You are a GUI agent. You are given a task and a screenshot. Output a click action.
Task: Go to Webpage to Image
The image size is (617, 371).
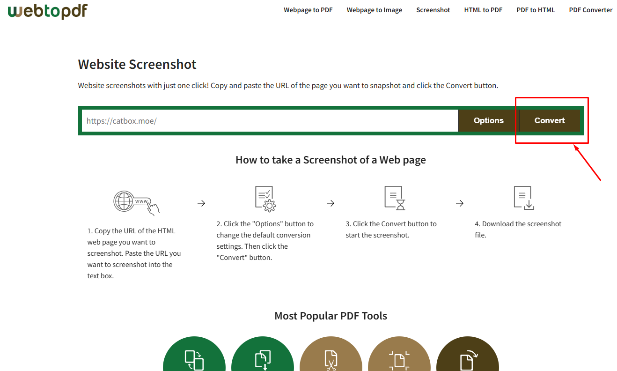(375, 10)
